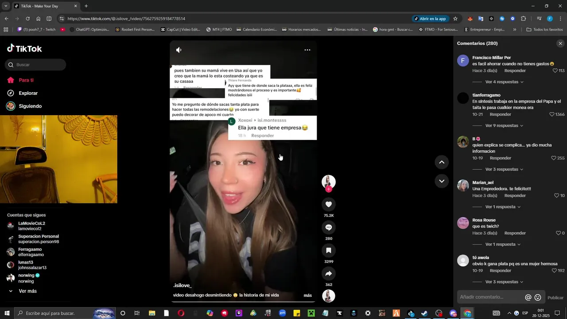
Task: Open the 'Siguiendo' feed
Action: click(24, 106)
